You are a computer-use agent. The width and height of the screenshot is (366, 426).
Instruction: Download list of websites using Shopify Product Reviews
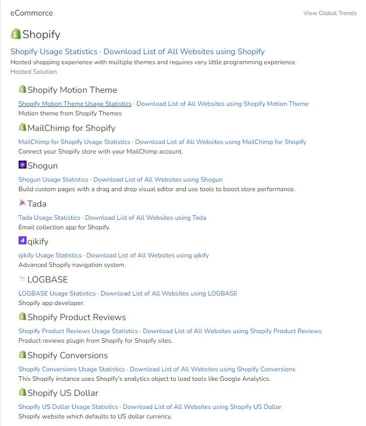(x=232, y=331)
